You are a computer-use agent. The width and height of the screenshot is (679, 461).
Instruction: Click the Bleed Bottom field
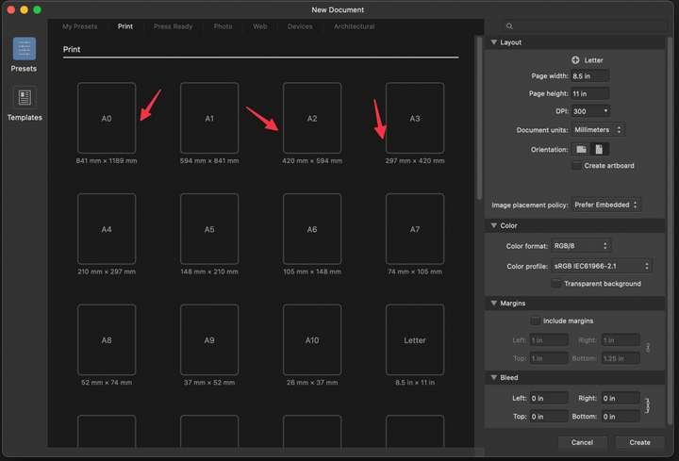pyautogui.click(x=621, y=417)
